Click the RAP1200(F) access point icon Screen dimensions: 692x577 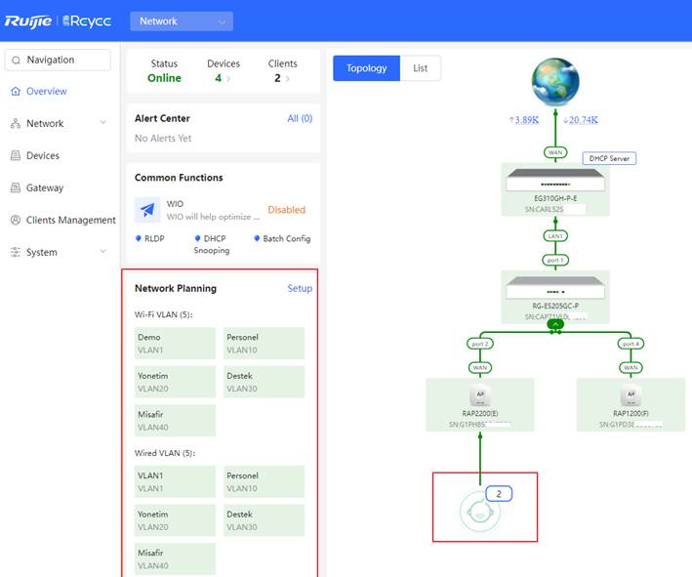[x=631, y=397]
